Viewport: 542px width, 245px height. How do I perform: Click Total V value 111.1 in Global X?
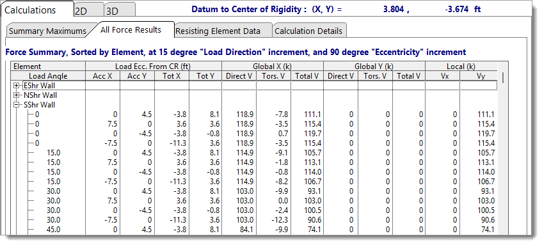click(313, 115)
